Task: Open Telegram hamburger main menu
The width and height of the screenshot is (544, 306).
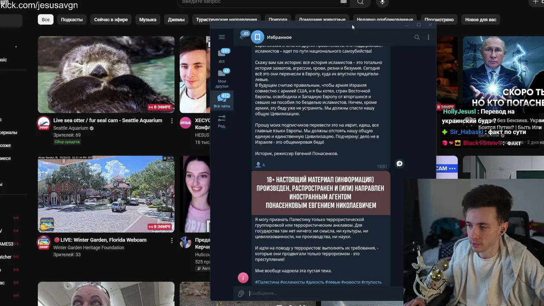Action: point(222,37)
